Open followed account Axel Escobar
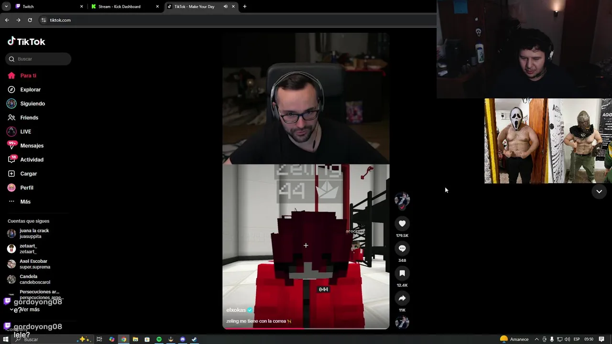The height and width of the screenshot is (344, 612). click(x=29, y=264)
